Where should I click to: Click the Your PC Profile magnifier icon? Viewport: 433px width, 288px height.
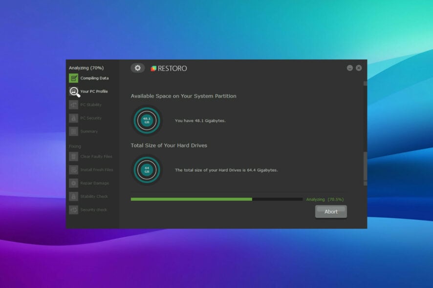click(74, 92)
